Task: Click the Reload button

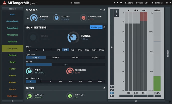Action: coord(12,9)
